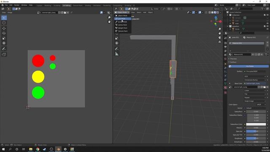
Task: Select the Transform tool in 3D viewport
Action: tap(117, 43)
